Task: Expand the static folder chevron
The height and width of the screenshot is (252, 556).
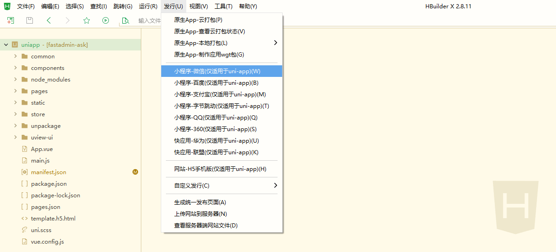Action: click(15, 102)
